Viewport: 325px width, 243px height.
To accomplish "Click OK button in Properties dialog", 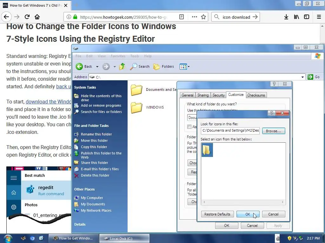I will tap(227, 225).
